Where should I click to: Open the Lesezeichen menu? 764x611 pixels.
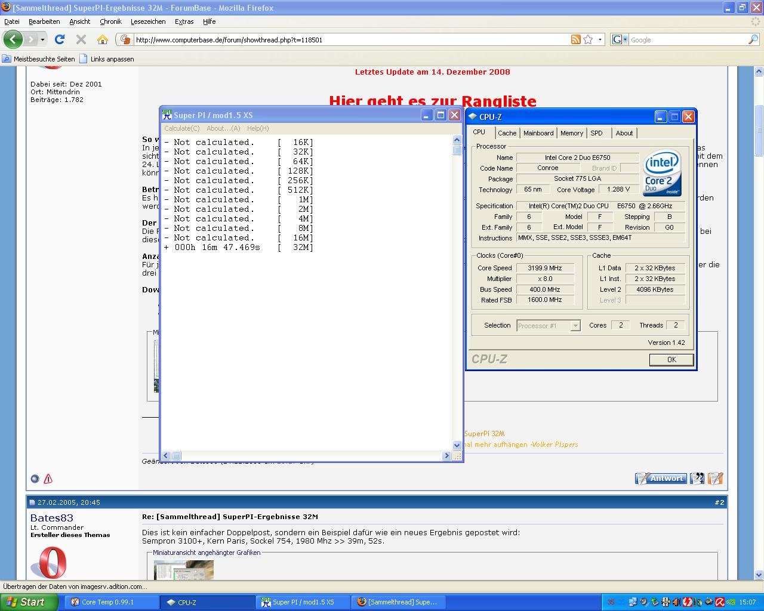pyautogui.click(x=148, y=21)
